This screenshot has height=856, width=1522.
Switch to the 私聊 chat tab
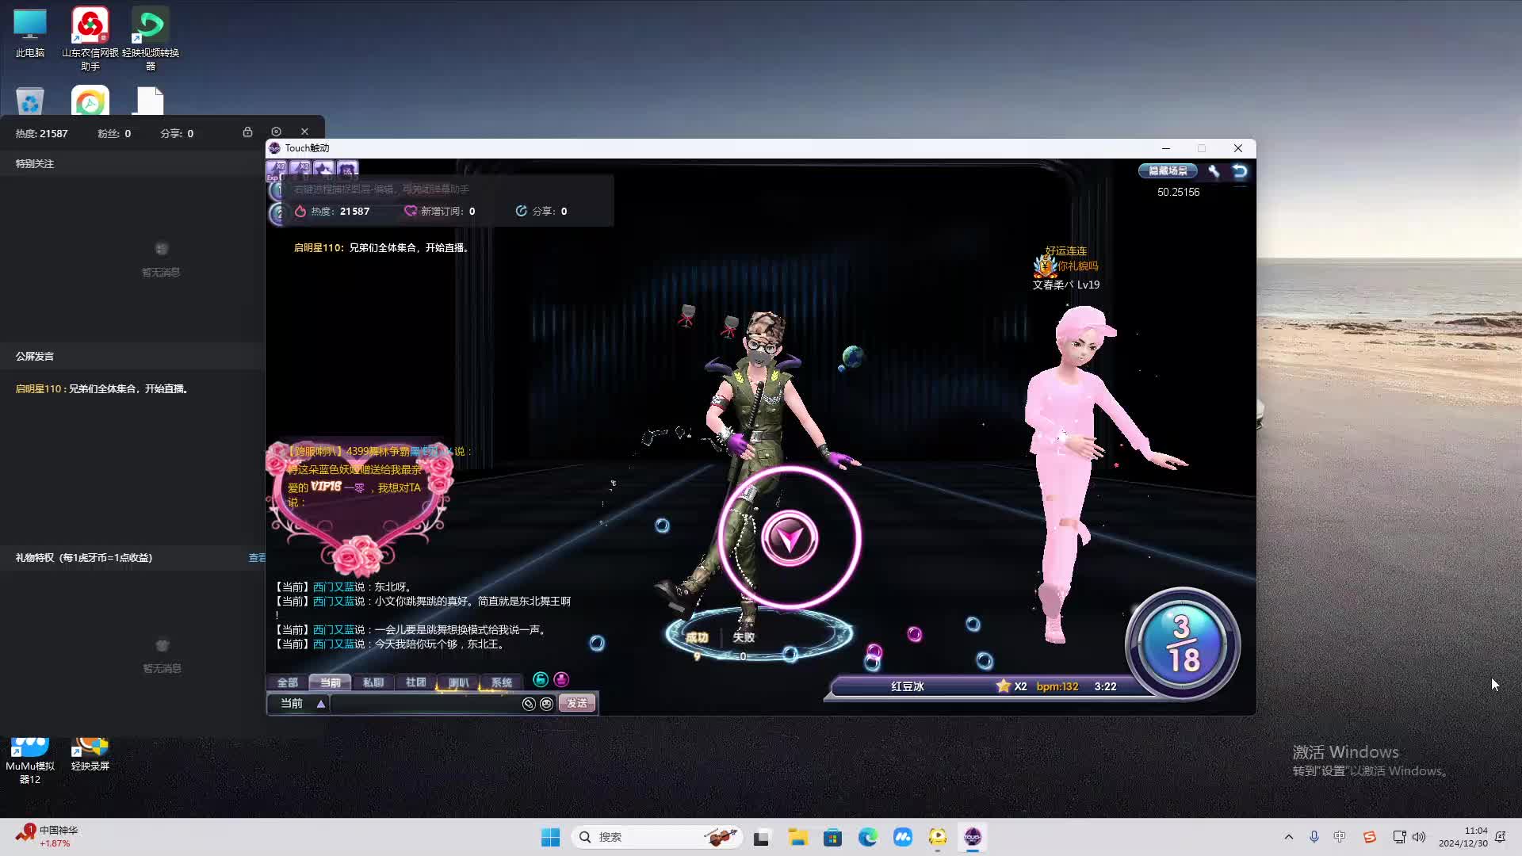click(x=373, y=682)
